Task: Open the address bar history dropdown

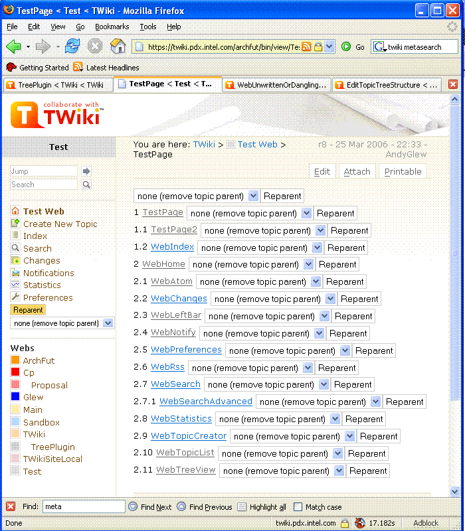Action: pyautogui.click(x=329, y=46)
